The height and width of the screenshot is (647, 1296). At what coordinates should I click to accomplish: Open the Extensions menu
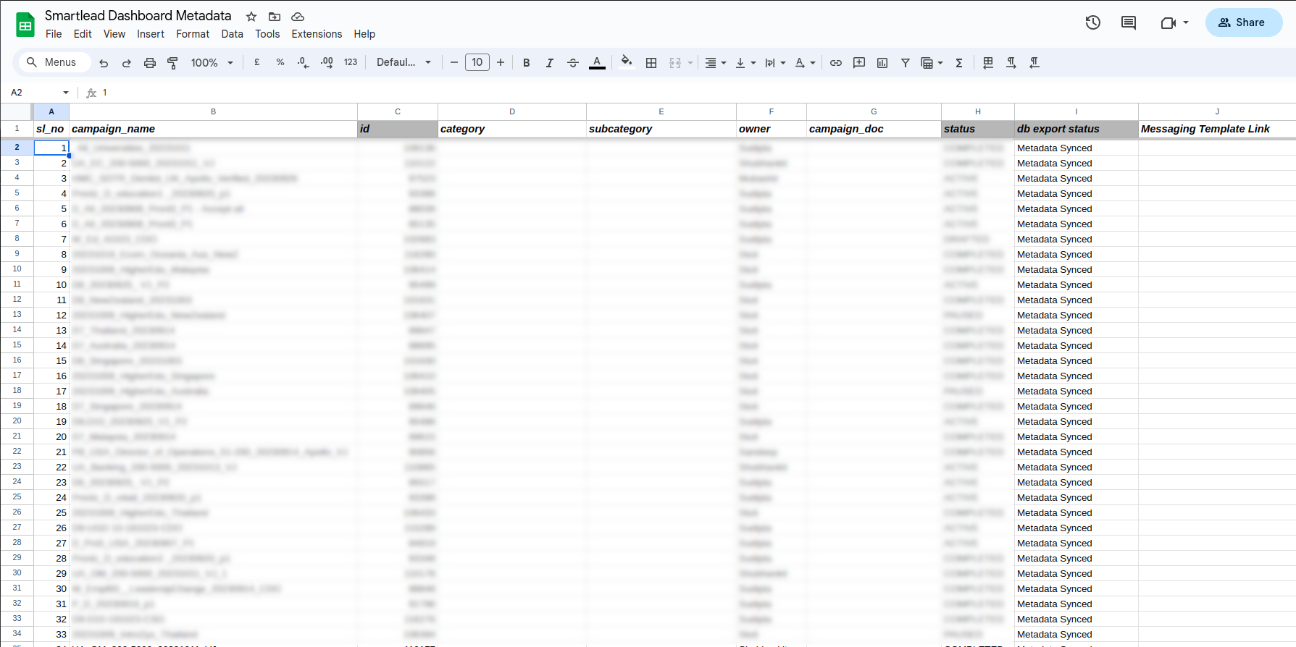point(317,34)
